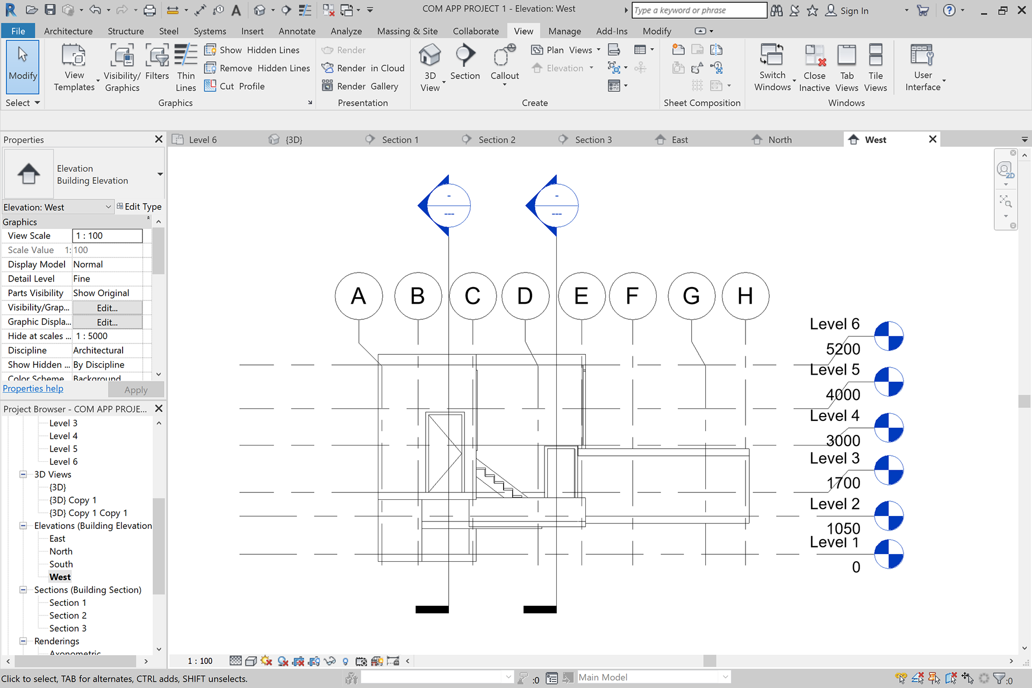Click Tab Views
The height and width of the screenshot is (688, 1032).
[847, 68]
